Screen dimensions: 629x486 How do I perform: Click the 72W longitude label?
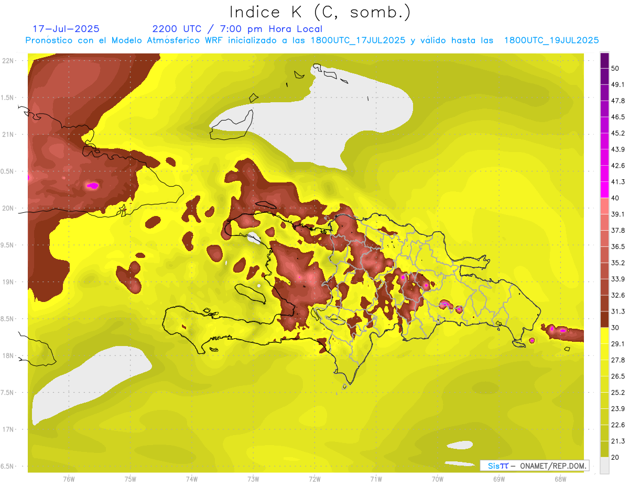coord(314,479)
